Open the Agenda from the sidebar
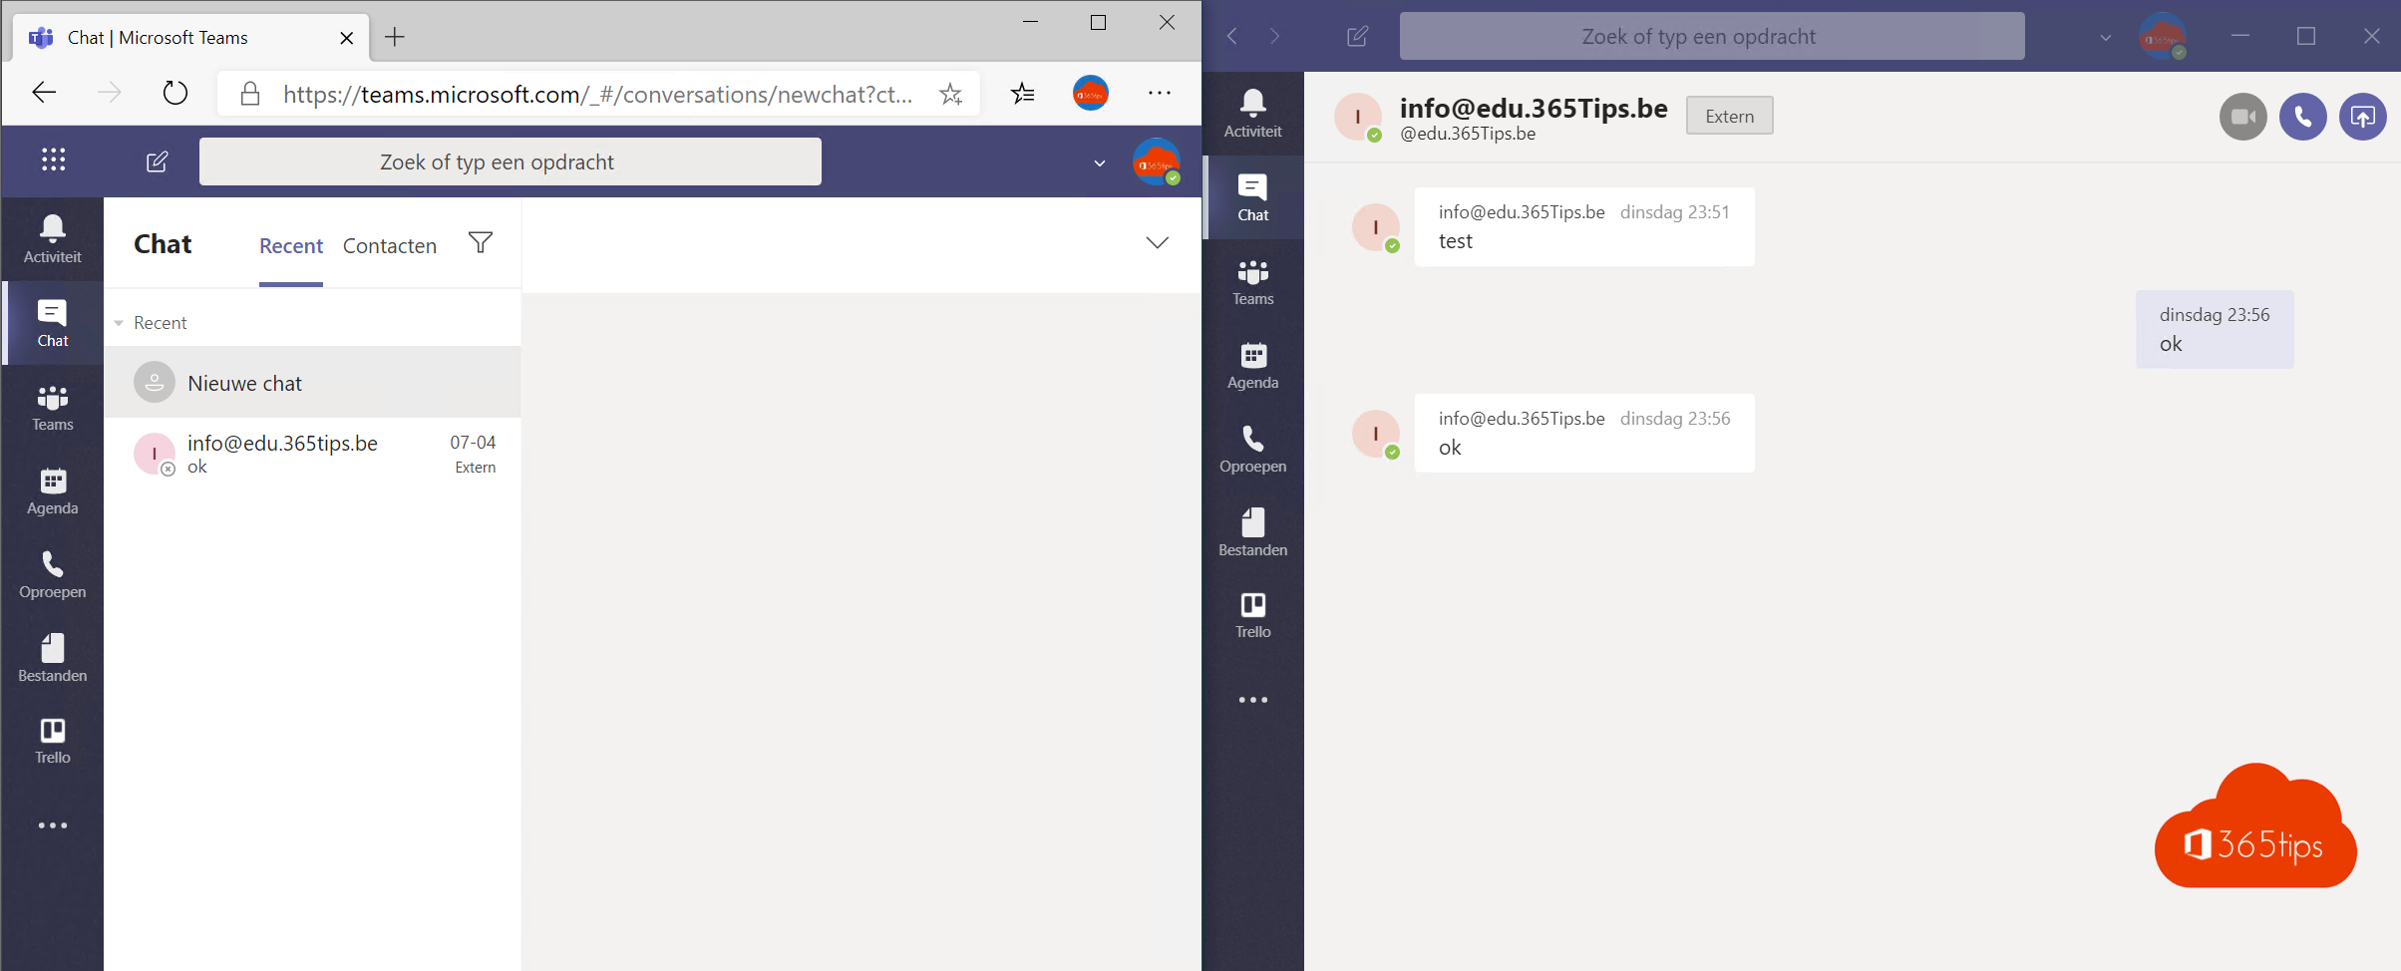The width and height of the screenshot is (2401, 971). pos(52,489)
